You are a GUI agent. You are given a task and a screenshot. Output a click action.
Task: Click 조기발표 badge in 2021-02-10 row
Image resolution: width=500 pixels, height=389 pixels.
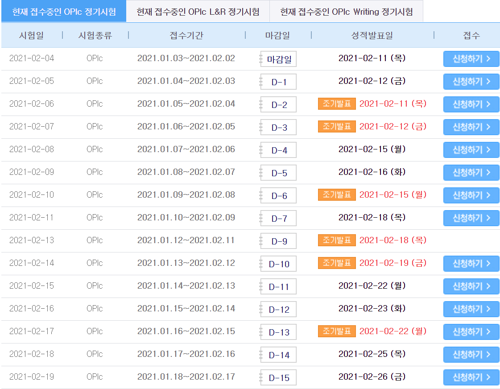click(x=337, y=194)
